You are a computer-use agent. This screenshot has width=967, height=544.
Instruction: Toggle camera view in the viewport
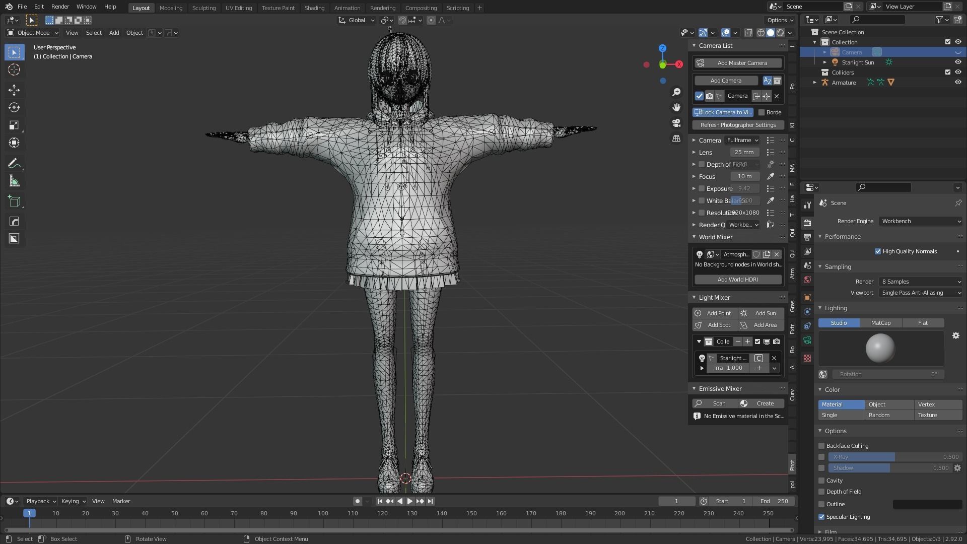click(676, 123)
